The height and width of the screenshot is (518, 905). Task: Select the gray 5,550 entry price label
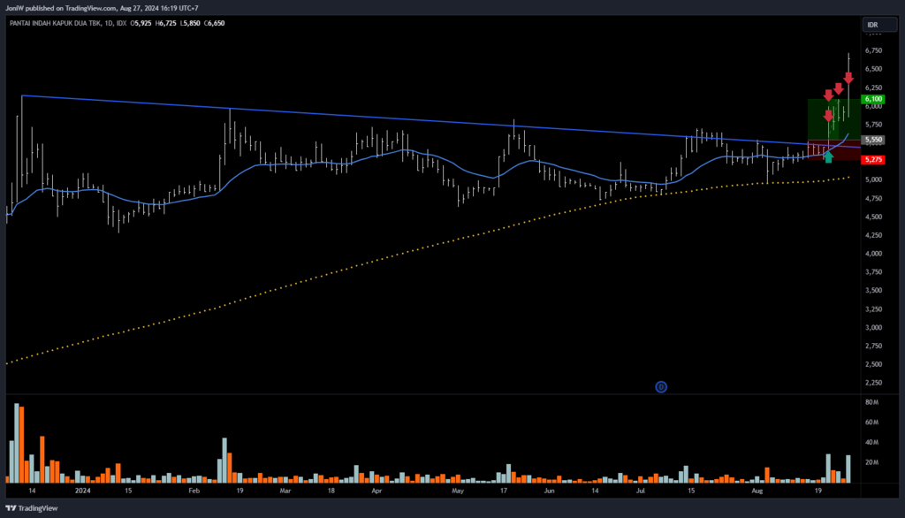[x=874, y=140]
